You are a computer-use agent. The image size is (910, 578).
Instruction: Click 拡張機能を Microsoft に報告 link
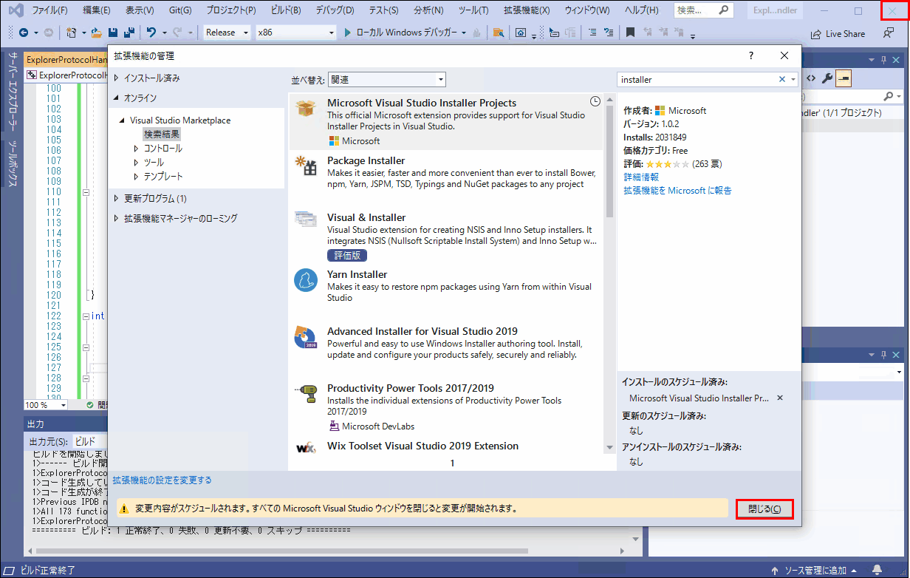(677, 191)
